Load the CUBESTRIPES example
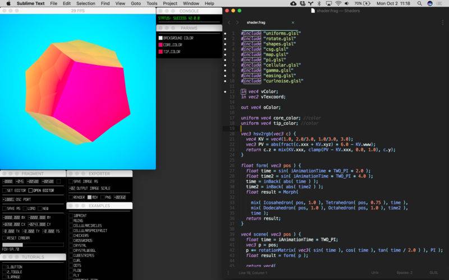Image resolution: width=449 pixels, height=280 pixels. [x=81, y=255]
